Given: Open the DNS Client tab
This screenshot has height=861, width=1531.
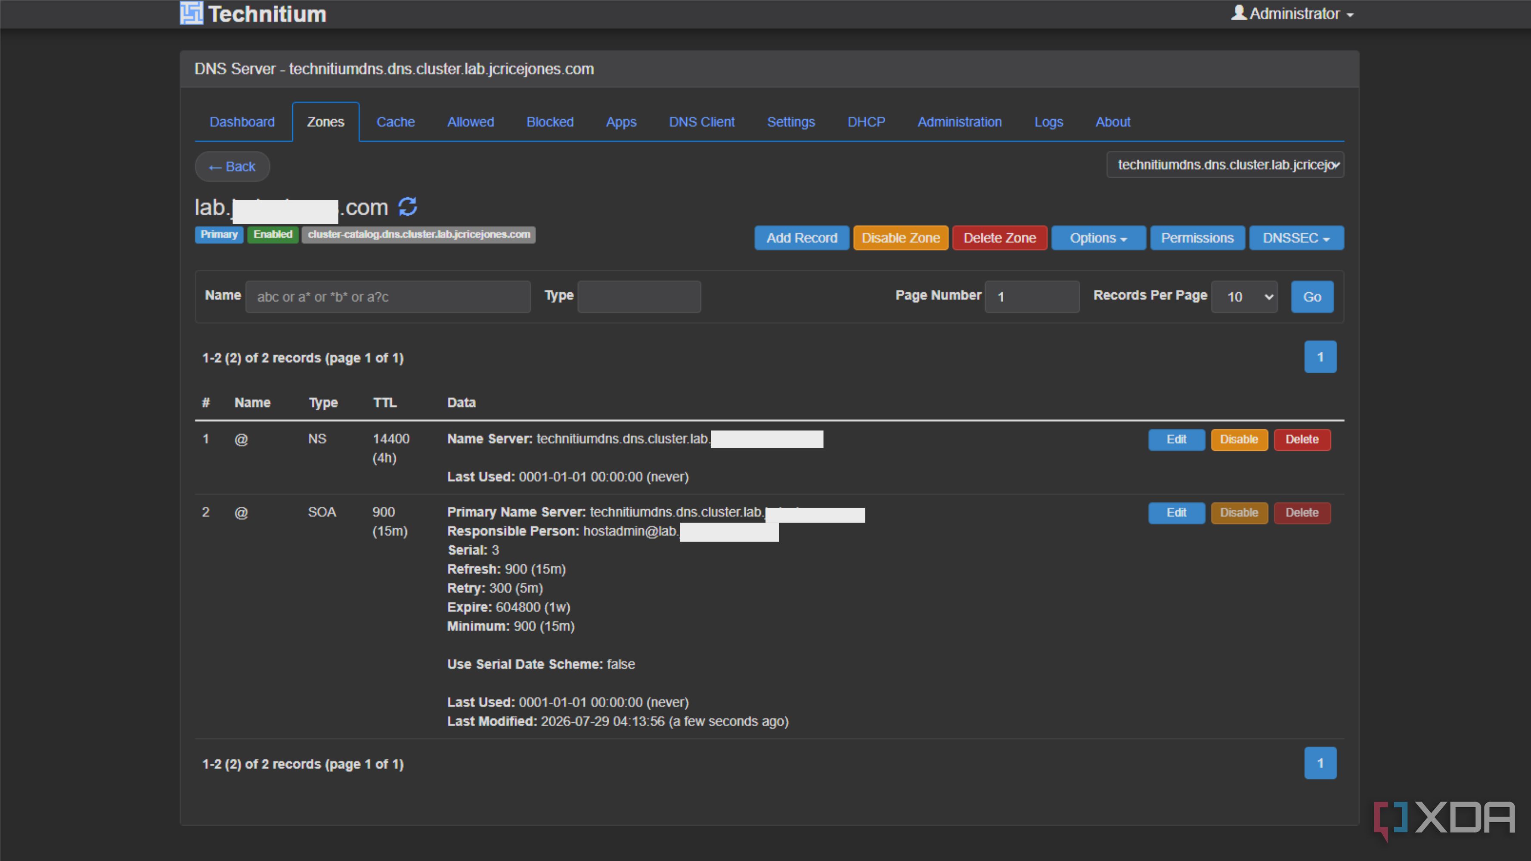Looking at the screenshot, I should 702,122.
